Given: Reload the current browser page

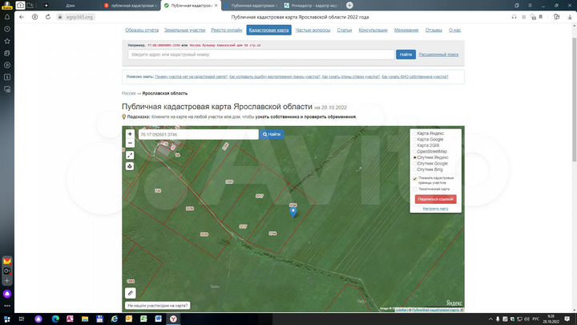Looking at the screenshot, I should 48,17.
